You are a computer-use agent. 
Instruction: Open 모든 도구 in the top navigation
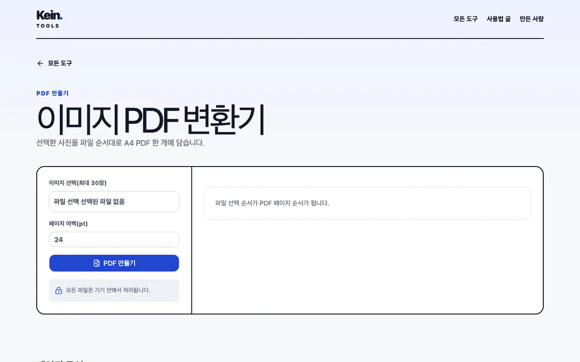(x=465, y=19)
